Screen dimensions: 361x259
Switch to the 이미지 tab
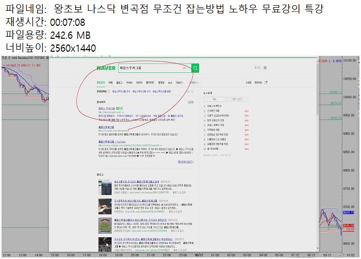coord(139,82)
